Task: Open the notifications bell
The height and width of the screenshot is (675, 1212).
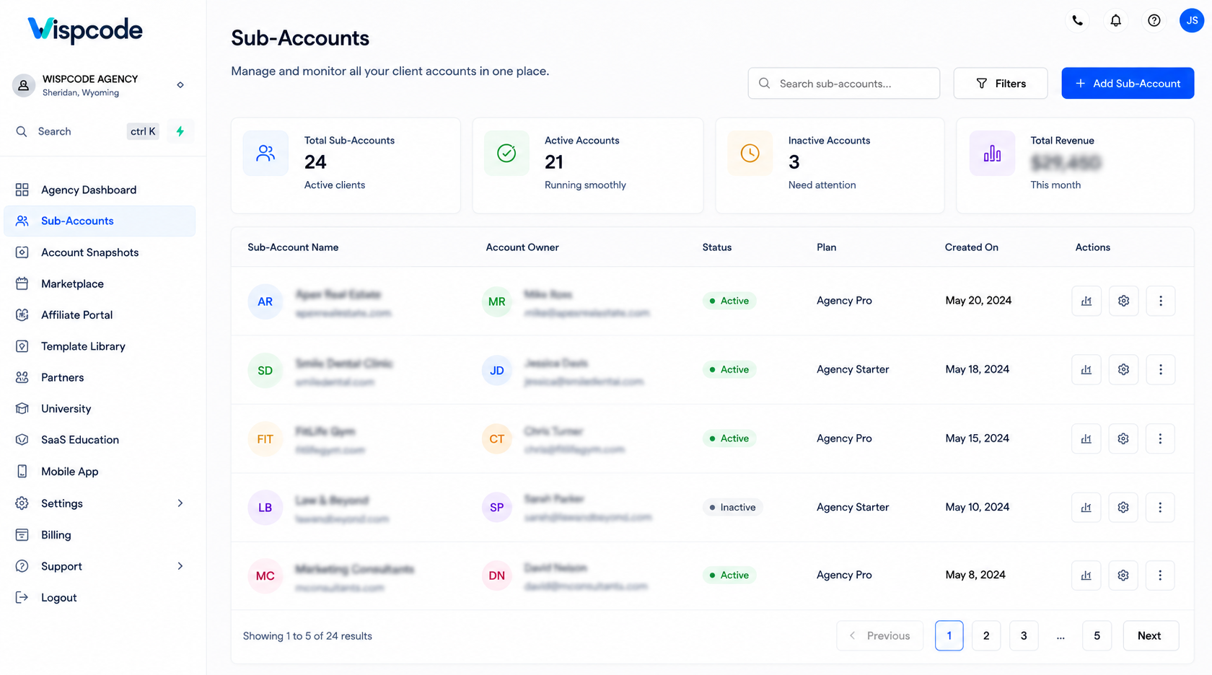Action: (1115, 20)
